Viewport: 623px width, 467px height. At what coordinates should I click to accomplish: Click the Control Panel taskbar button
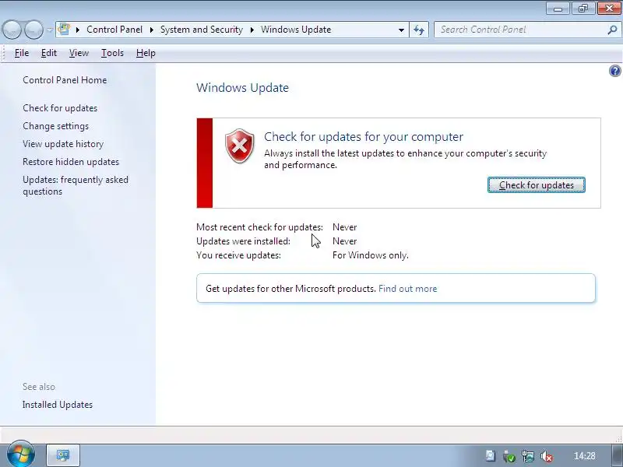(x=63, y=455)
